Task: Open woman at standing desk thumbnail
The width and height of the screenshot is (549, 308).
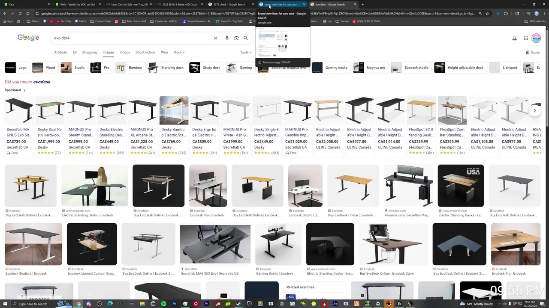Action: 95,186
